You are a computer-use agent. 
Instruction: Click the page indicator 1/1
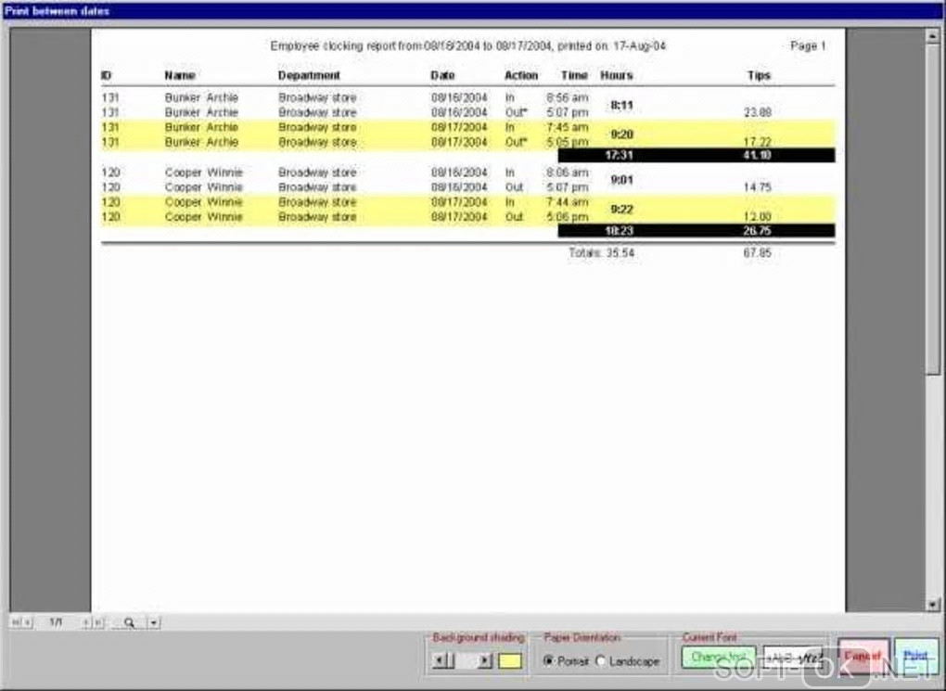pyautogui.click(x=56, y=621)
